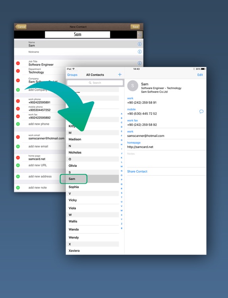228x298 pixels.
Task: Click the Edit button
Action: 200,75
